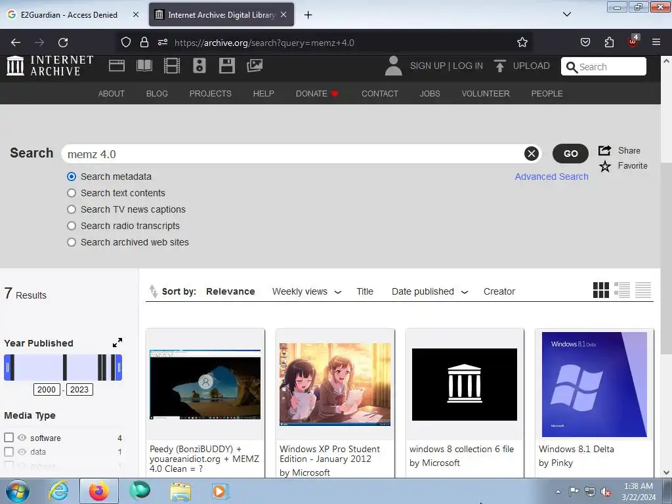Open Windows Explorer folder in taskbar
This screenshot has height=504, width=672.
(180, 491)
